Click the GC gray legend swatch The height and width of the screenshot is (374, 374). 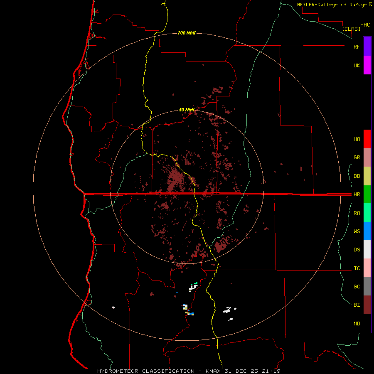[367, 286]
